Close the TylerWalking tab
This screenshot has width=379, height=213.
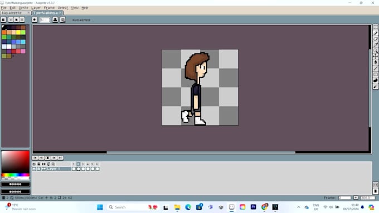tap(60, 13)
